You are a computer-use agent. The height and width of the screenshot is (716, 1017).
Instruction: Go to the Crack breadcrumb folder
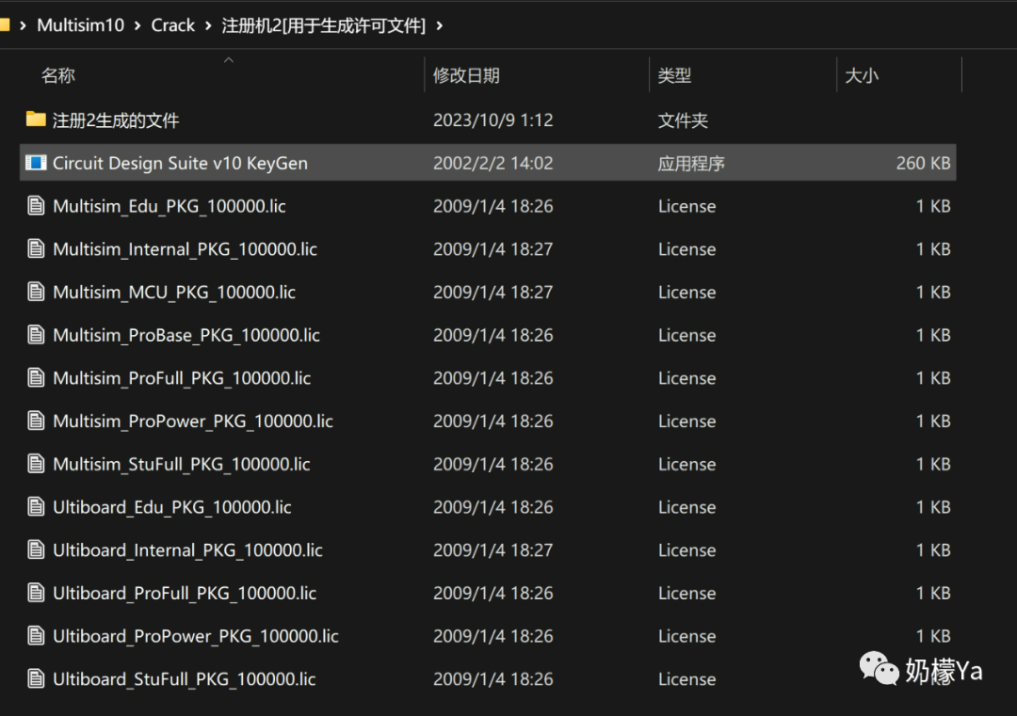click(172, 25)
